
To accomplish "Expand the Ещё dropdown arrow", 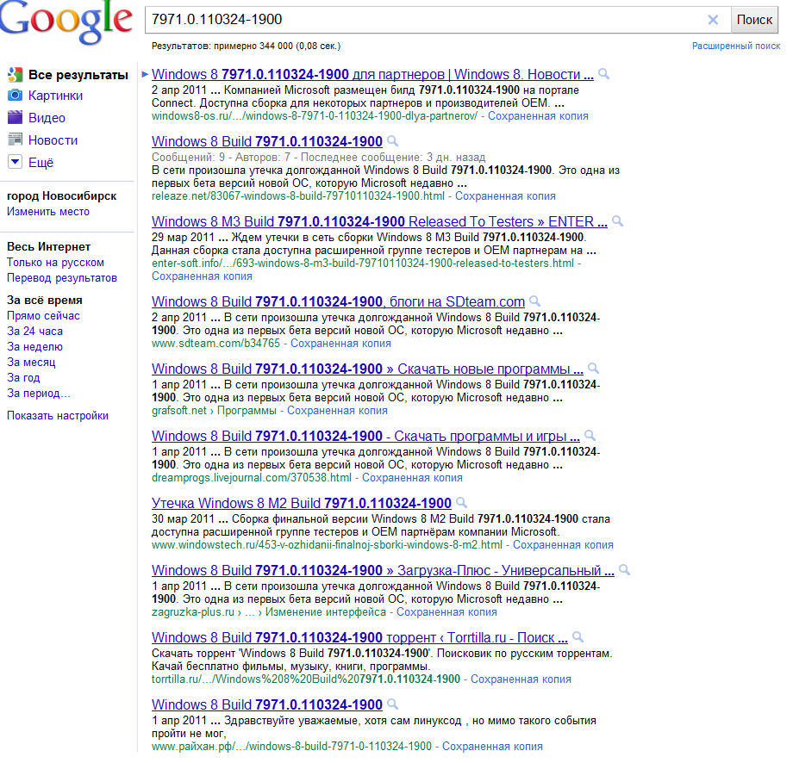I will (x=16, y=162).
